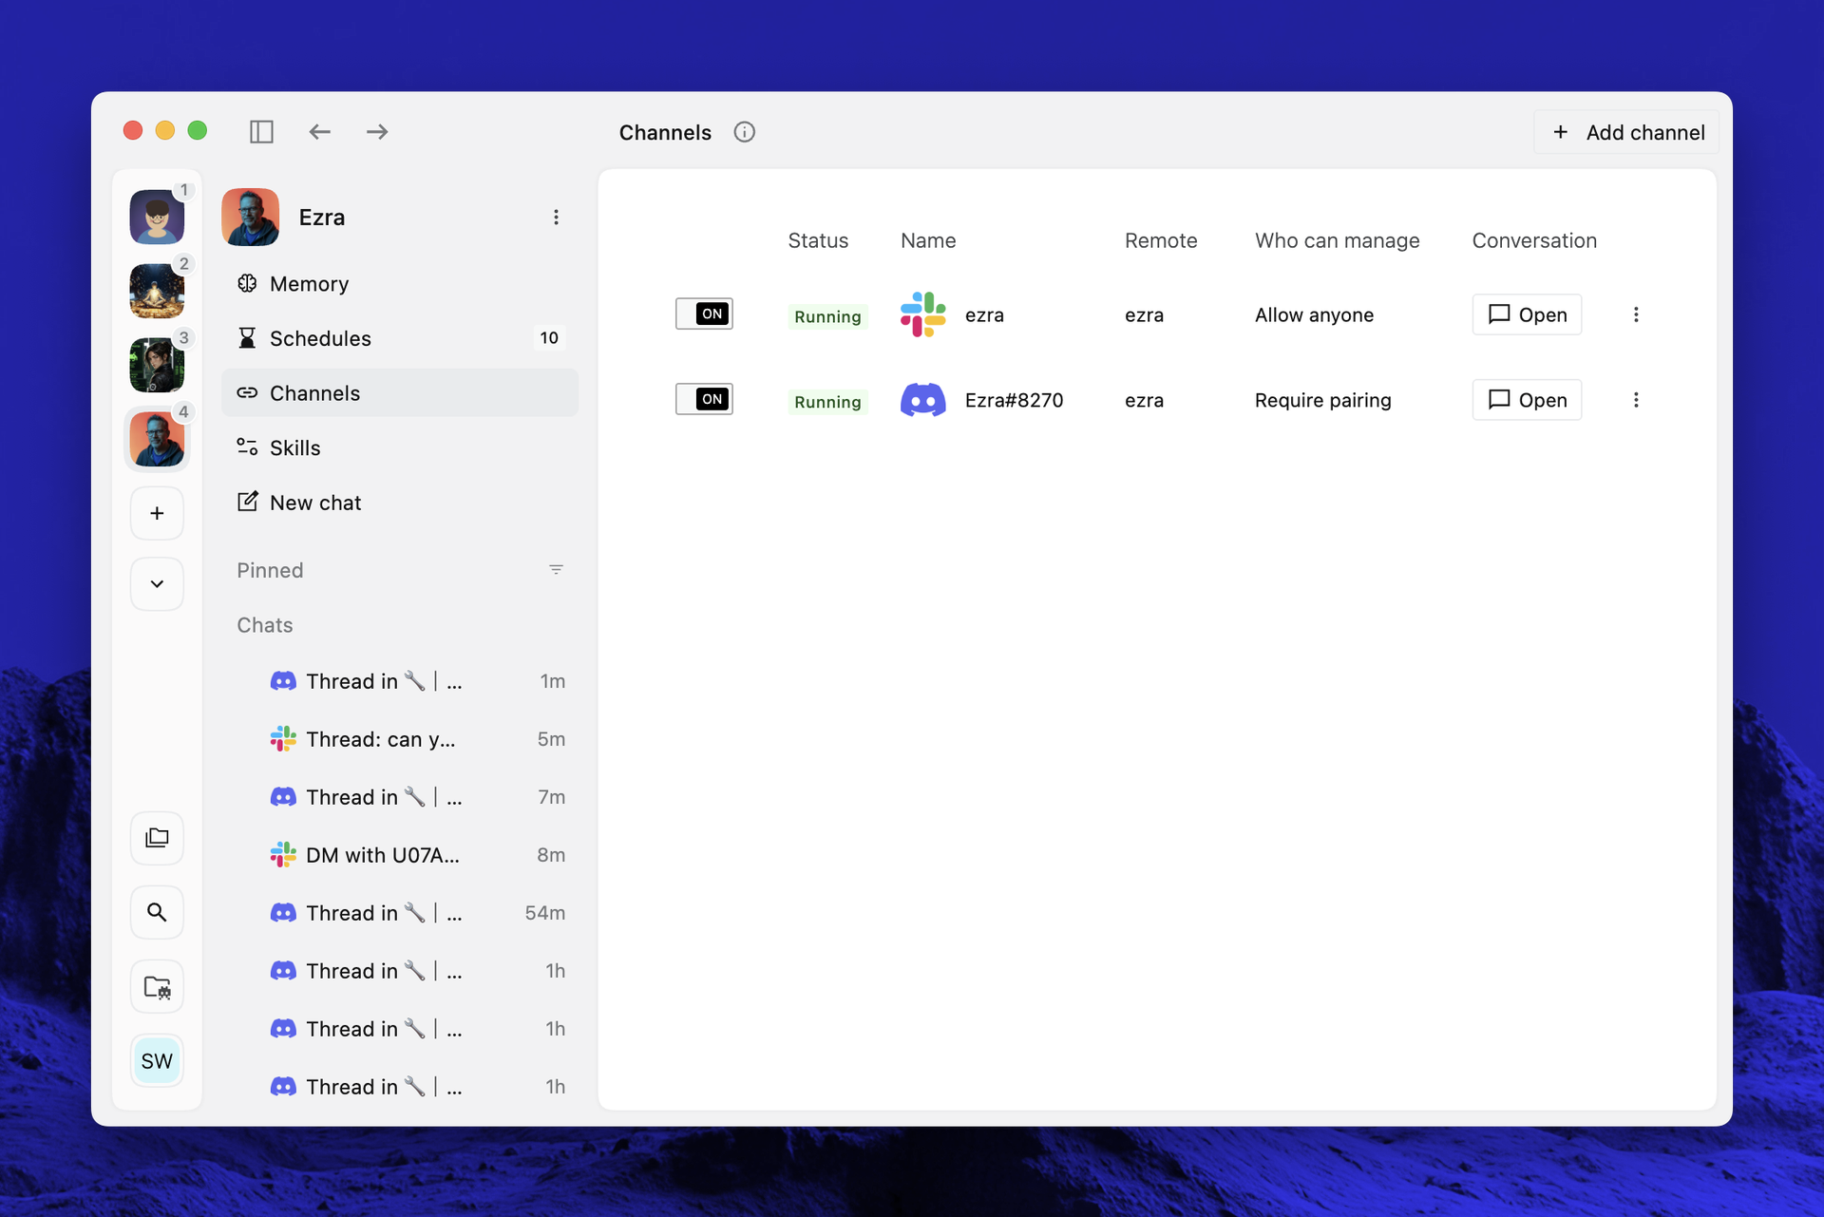
Task: Click the Conversation column header
Action: (x=1534, y=240)
